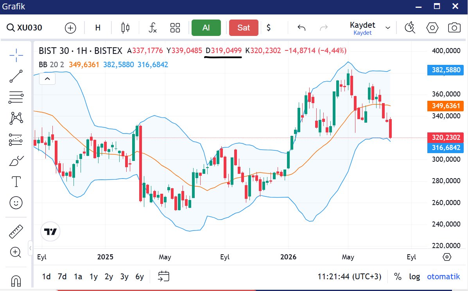Activate the zoom in magnifier tool

pyautogui.click(x=16, y=252)
